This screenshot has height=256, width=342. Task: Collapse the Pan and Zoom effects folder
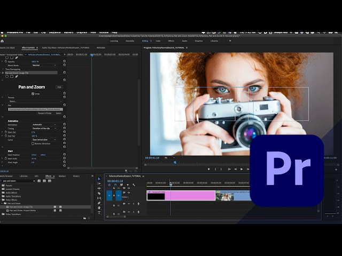(x=2, y=203)
